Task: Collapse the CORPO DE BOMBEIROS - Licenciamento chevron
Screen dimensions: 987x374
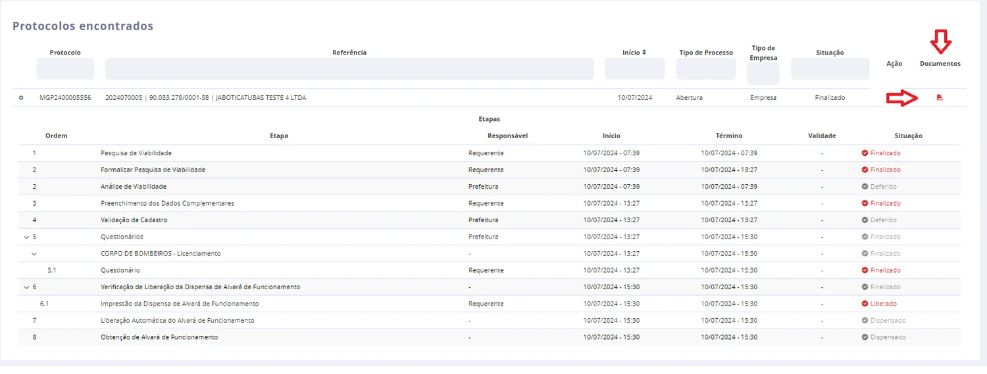Action: pos(34,254)
